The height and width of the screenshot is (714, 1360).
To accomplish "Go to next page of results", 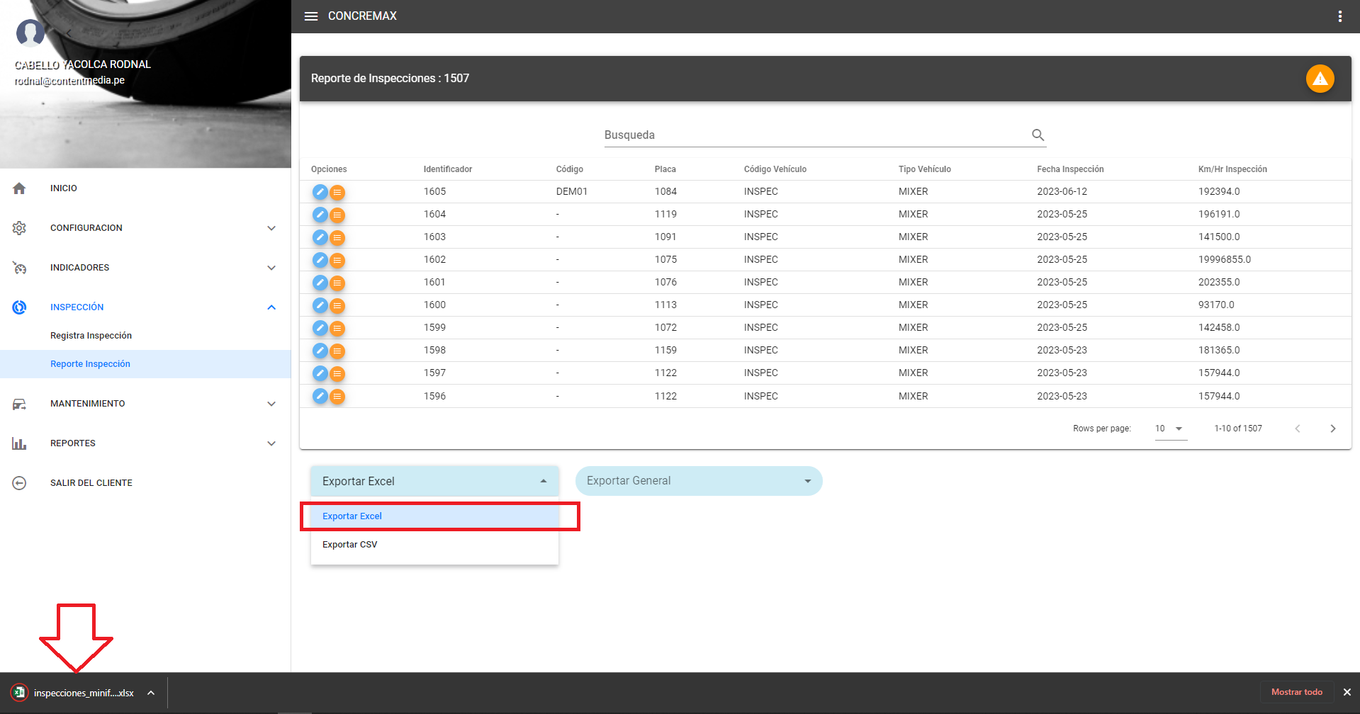I will click(1332, 429).
